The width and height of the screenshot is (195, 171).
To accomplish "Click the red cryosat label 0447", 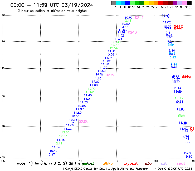I will [x=178, y=27].
